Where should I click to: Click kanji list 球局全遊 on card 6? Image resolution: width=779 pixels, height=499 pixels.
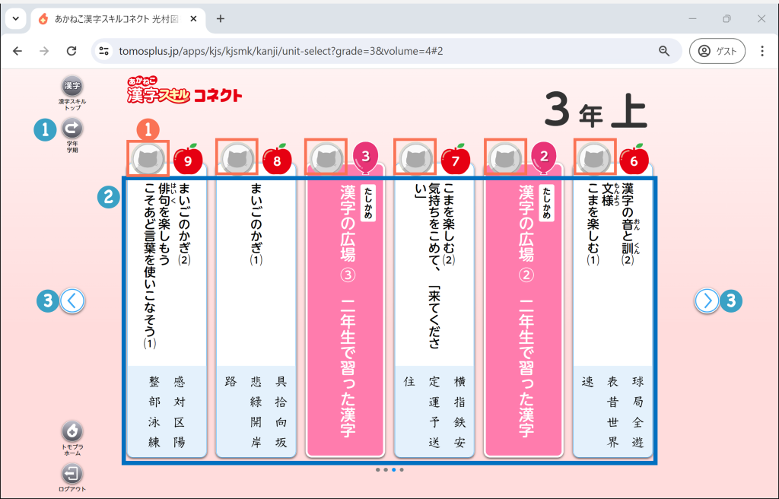[x=638, y=412]
